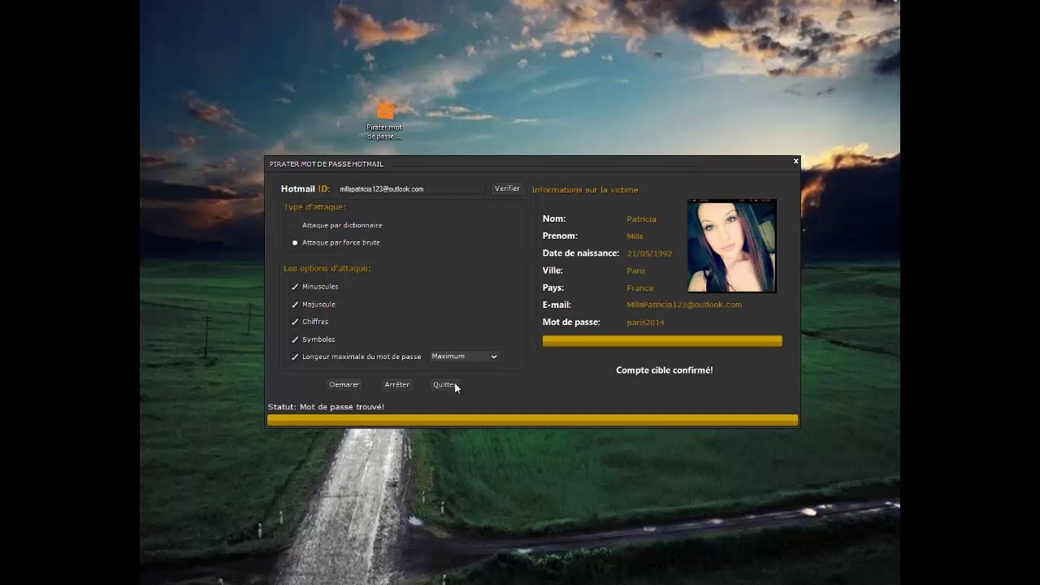Select the 'Attaque par dictionnaire' radio option
This screenshot has height=585, width=1040.
click(x=295, y=225)
